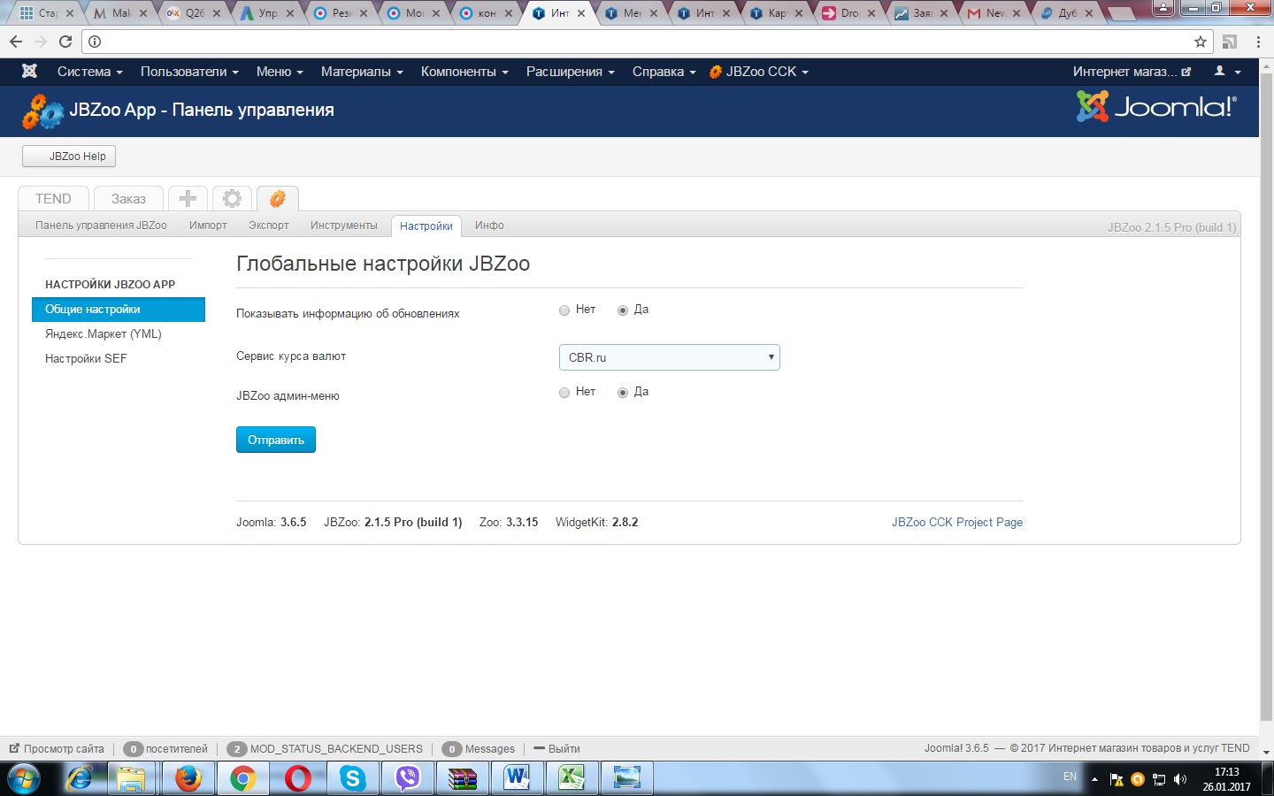
Task: Click Выйти to log out
Action: click(557, 749)
